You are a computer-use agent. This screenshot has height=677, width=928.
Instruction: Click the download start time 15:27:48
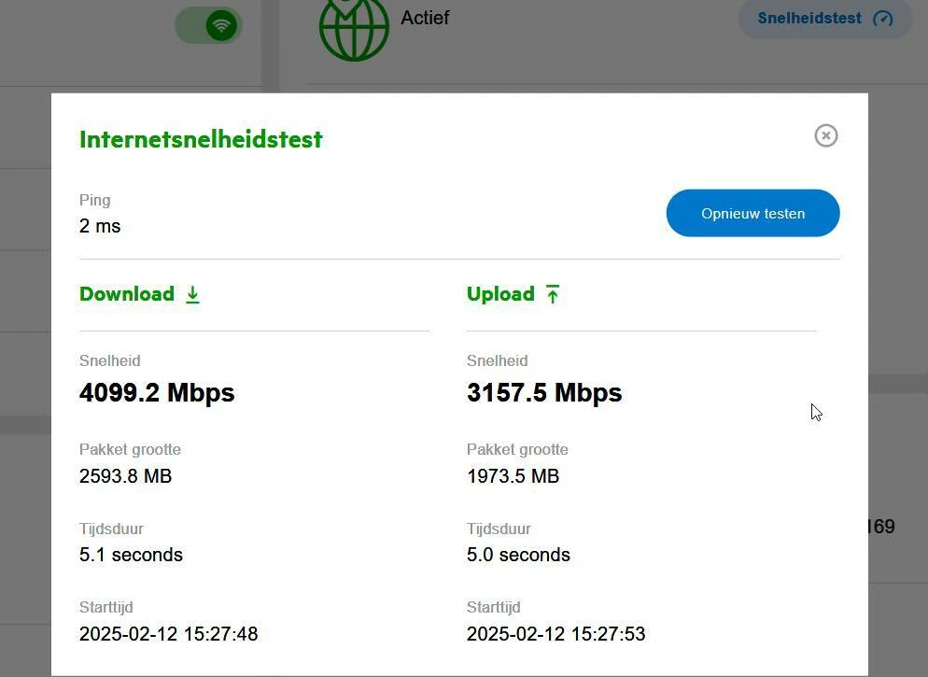tap(168, 634)
